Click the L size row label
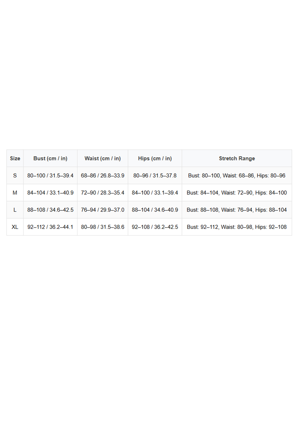The height and width of the screenshot is (444, 296). coord(15,210)
